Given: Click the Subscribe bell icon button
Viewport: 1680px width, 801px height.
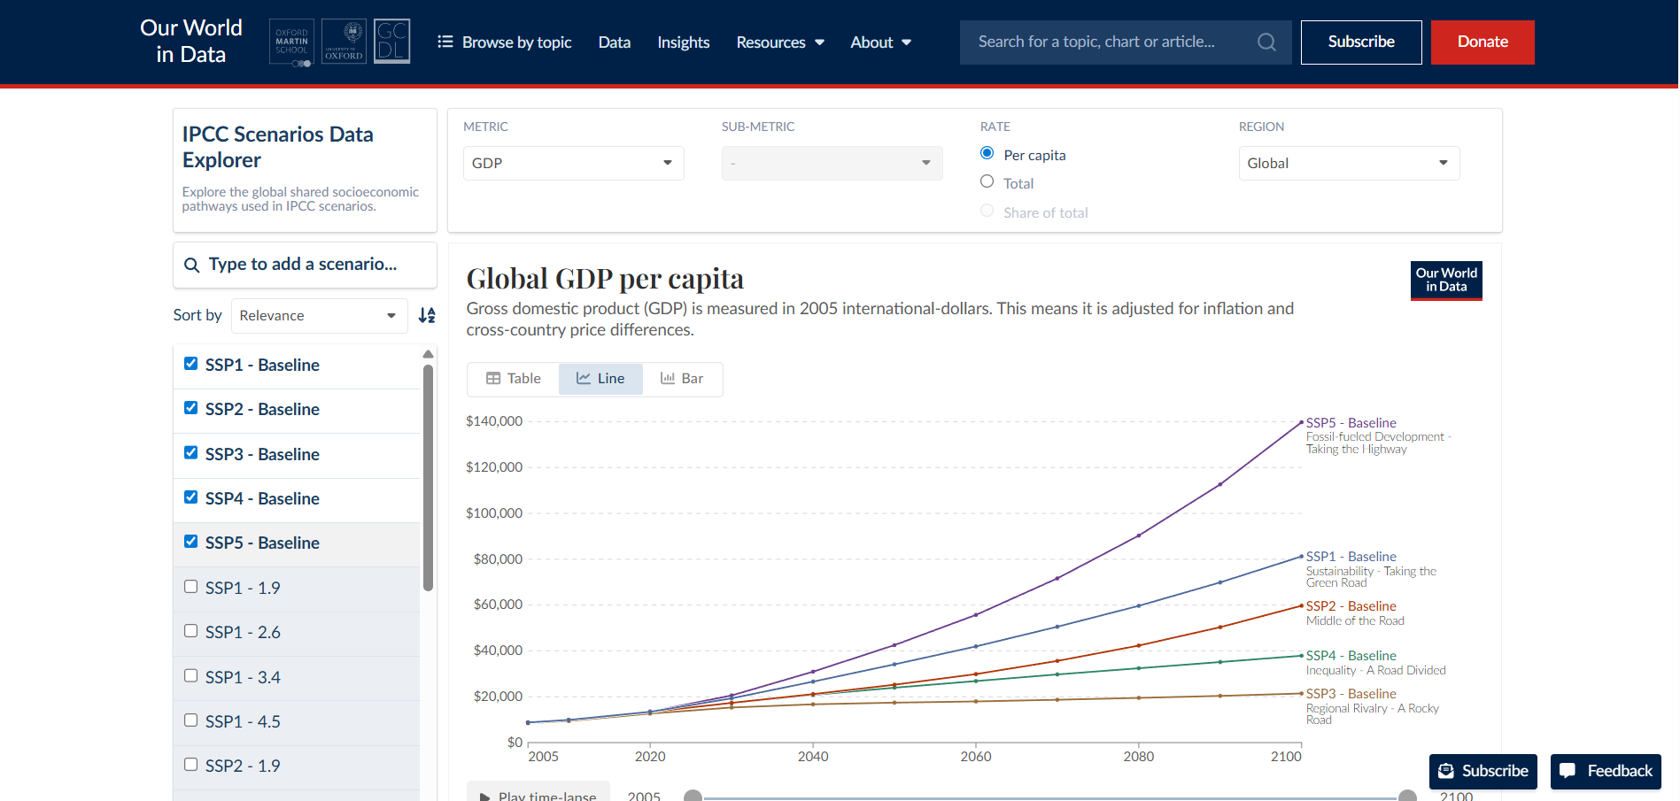Looking at the screenshot, I should [x=1483, y=771].
